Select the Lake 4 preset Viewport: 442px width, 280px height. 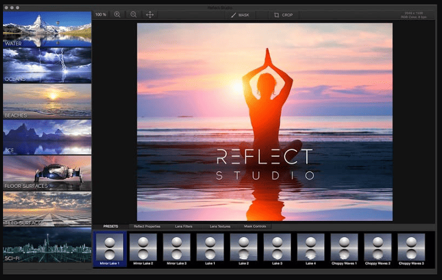tap(311, 249)
